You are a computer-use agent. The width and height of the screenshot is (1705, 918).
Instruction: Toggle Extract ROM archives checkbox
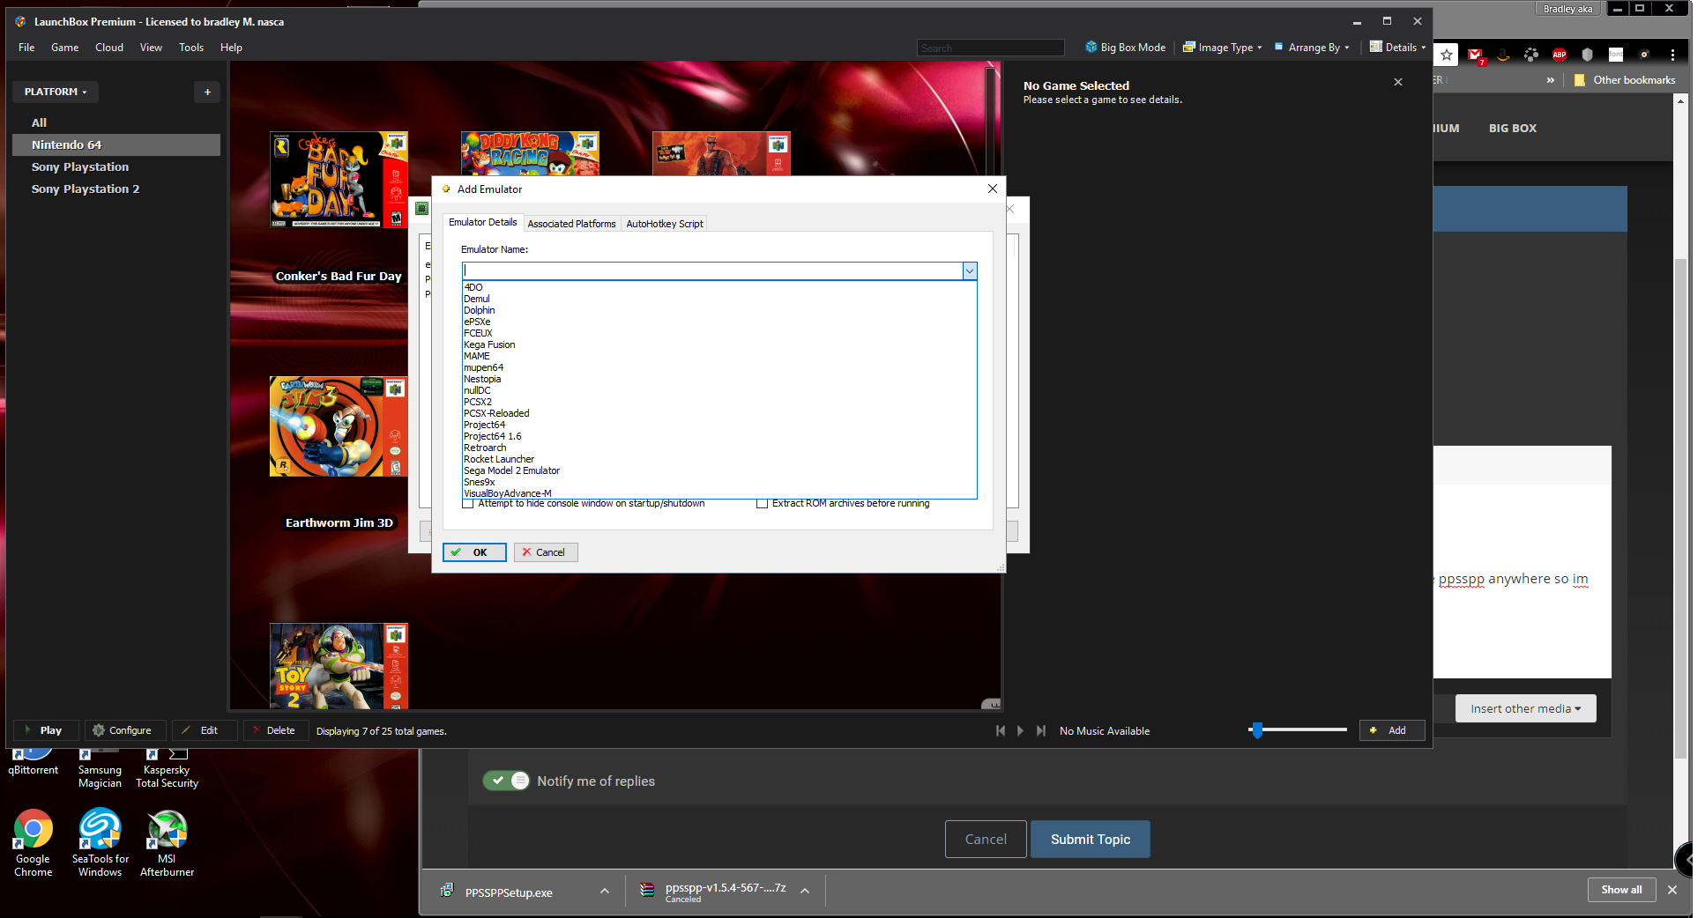pos(762,504)
